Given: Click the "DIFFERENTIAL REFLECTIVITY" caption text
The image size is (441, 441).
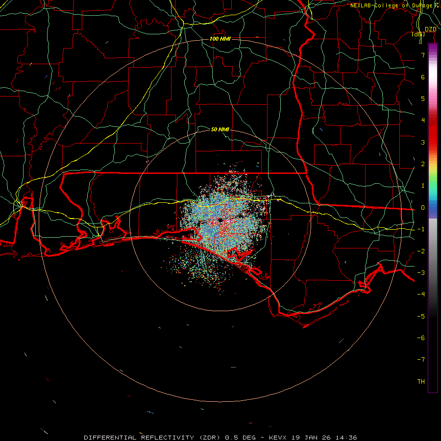Looking at the screenshot, I should click(x=139, y=438).
